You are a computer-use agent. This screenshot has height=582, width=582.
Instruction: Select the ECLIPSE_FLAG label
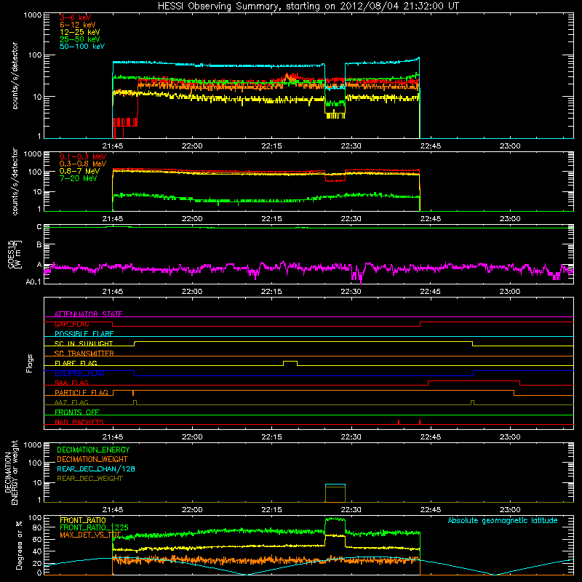pos(79,373)
